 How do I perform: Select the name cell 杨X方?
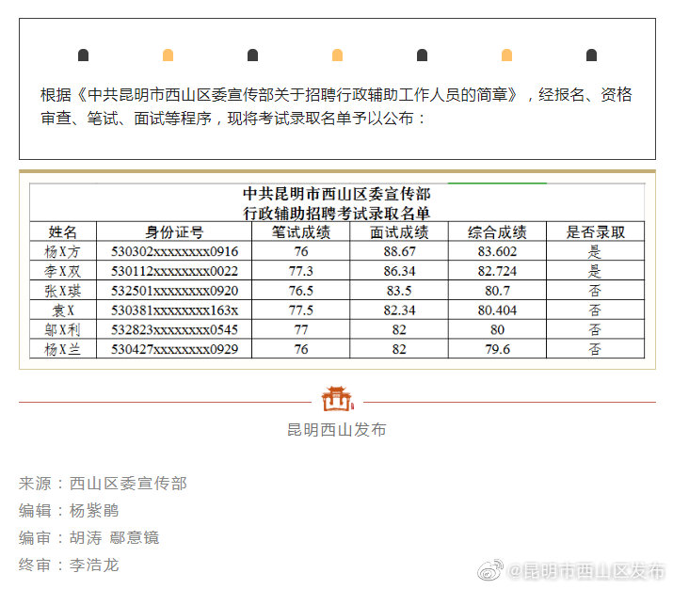[63, 251]
